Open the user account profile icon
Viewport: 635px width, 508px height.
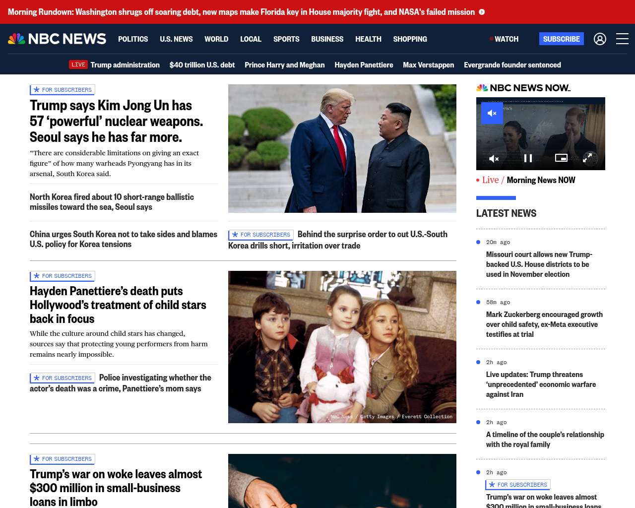(600, 39)
